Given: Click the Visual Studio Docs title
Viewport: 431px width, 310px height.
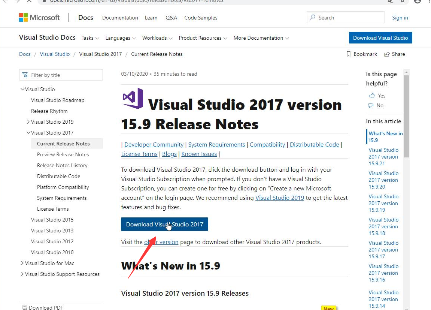Looking at the screenshot, I should click(x=47, y=37).
